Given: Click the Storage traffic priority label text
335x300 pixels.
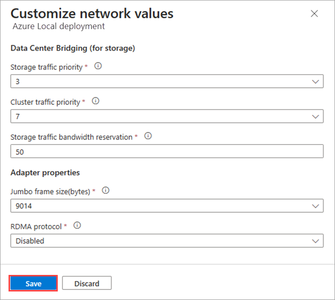Looking at the screenshot, I should (46, 67).
